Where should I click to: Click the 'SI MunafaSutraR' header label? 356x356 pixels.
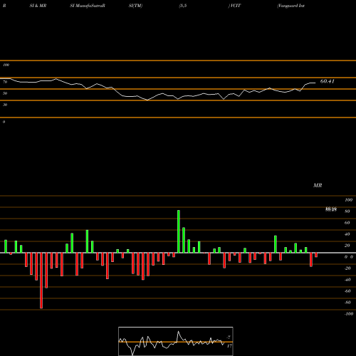[88, 6]
